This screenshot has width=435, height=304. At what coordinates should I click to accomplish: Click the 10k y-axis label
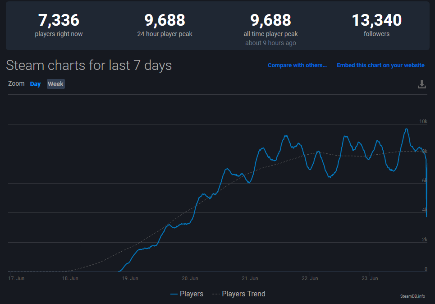423,122
